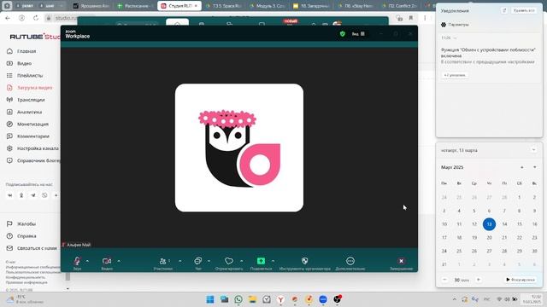Select March 13 in the calendar
The width and height of the screenshot is (547, 307).
489,224
